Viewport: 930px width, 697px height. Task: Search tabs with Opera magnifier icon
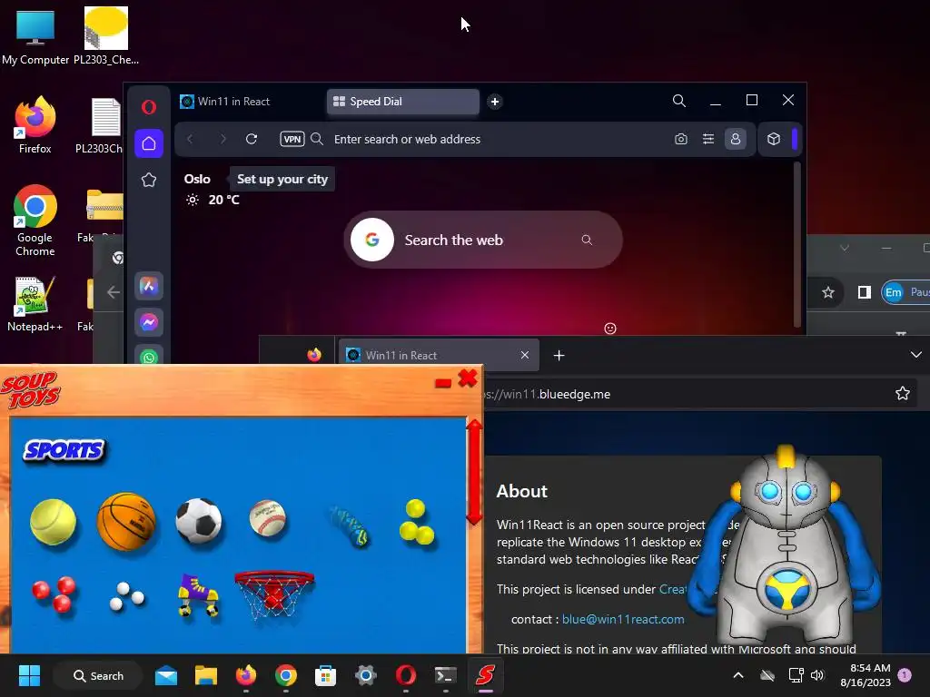pos(679,101)
